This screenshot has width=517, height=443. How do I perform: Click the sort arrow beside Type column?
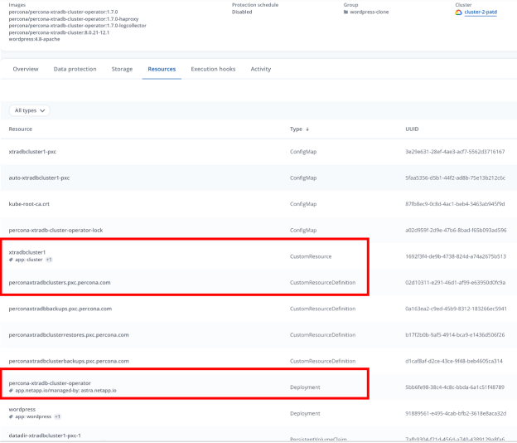(x=307, y=129)
